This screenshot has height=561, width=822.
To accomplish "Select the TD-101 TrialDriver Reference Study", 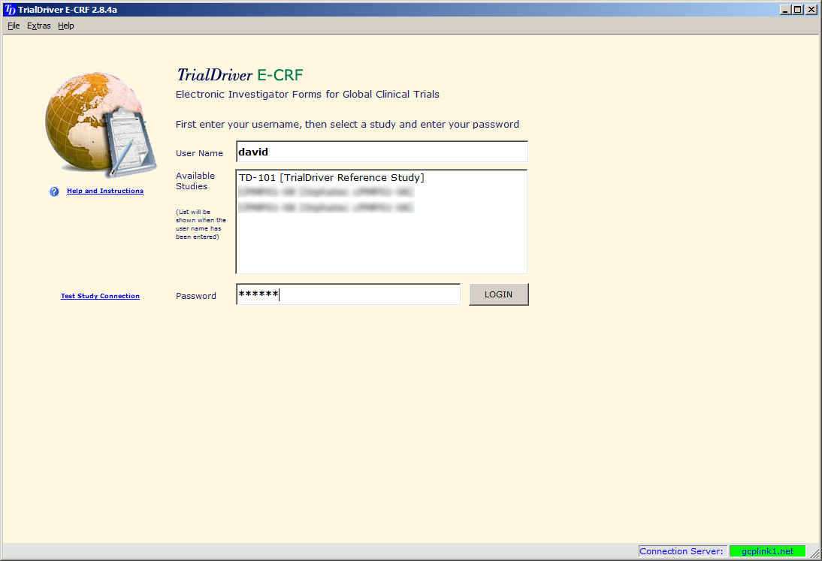I will [331, 178].
